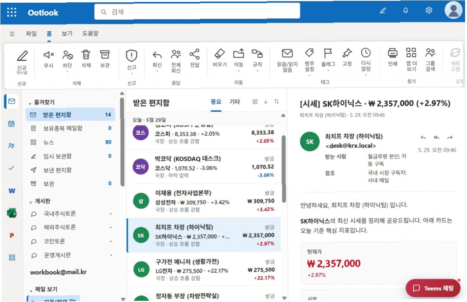Screen dimensions: 467x302
Task: Reply arrow icon in message header
Action: [423, 137]
